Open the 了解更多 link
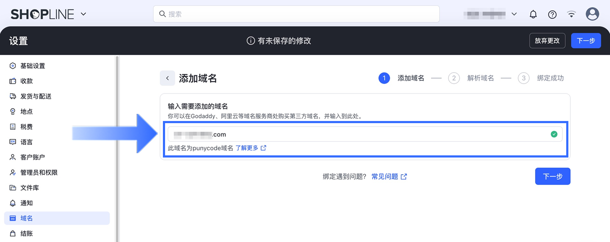Screen dimensions: 610x242 247,148
